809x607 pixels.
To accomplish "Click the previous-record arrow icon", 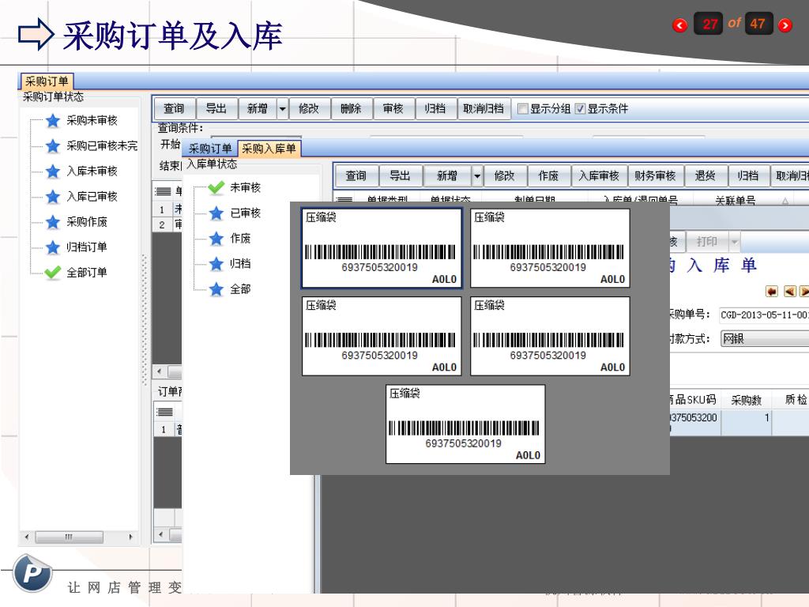I will [789, 292].
